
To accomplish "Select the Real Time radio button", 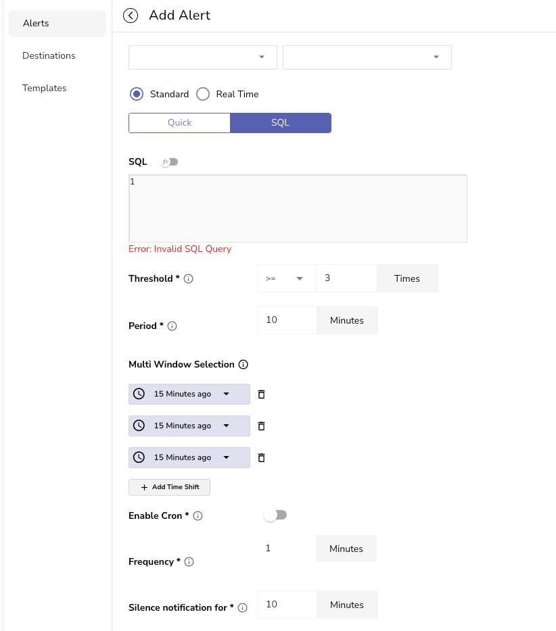I will click(x=203, y=94).
